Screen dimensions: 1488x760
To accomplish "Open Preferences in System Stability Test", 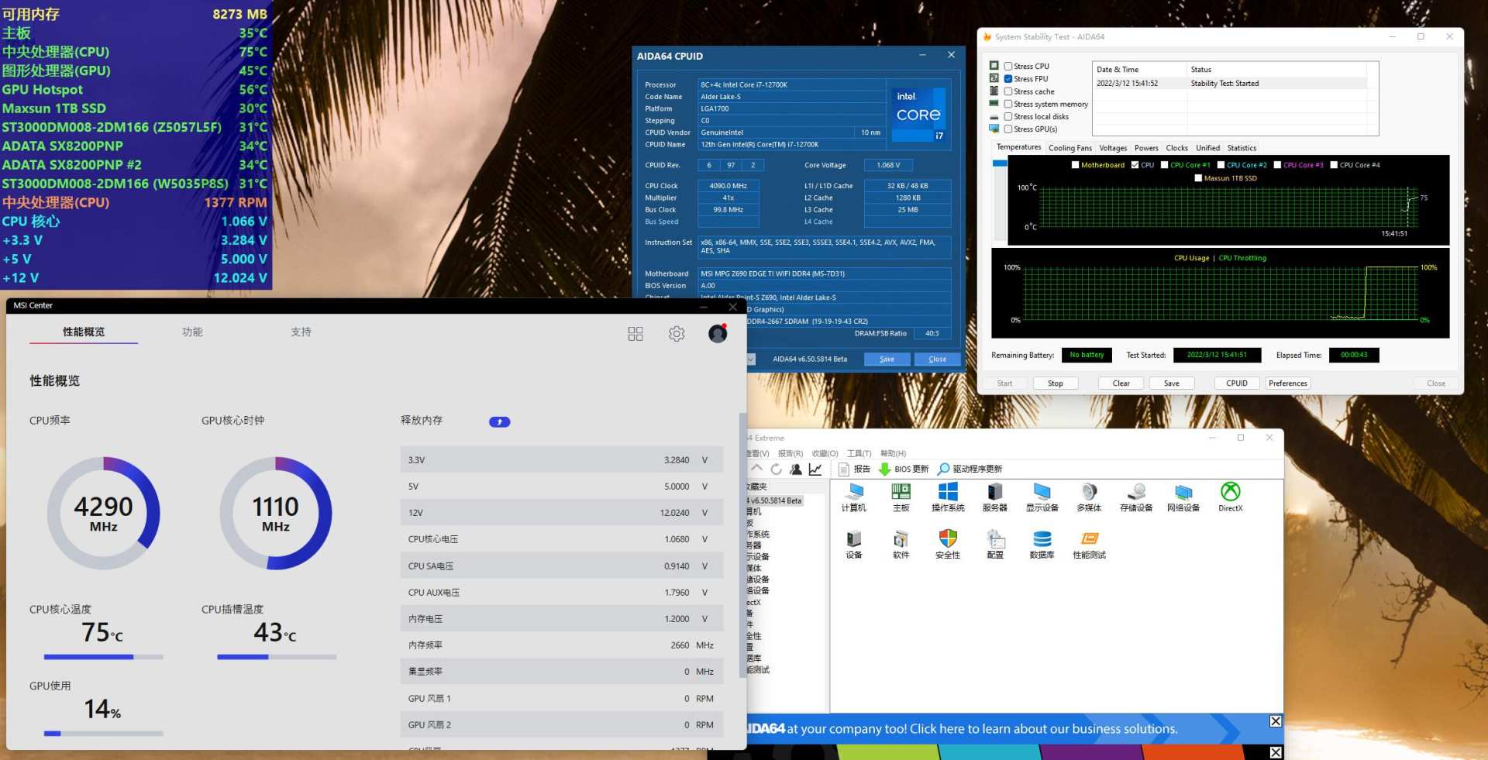I will point(1288,383).
